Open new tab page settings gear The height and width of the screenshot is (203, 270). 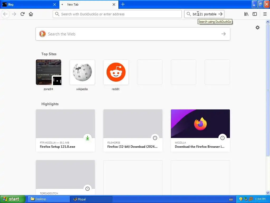257,27
